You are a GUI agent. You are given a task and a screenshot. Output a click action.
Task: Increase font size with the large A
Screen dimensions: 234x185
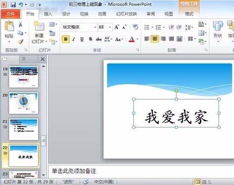117,27
